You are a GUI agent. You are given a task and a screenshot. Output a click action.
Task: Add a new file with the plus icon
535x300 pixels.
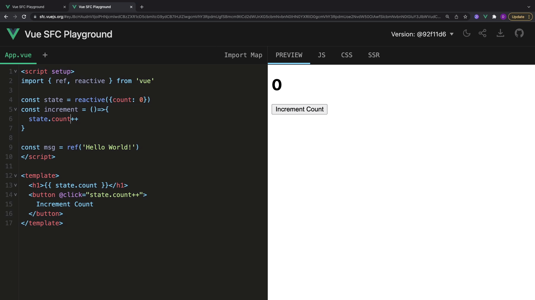45,55
